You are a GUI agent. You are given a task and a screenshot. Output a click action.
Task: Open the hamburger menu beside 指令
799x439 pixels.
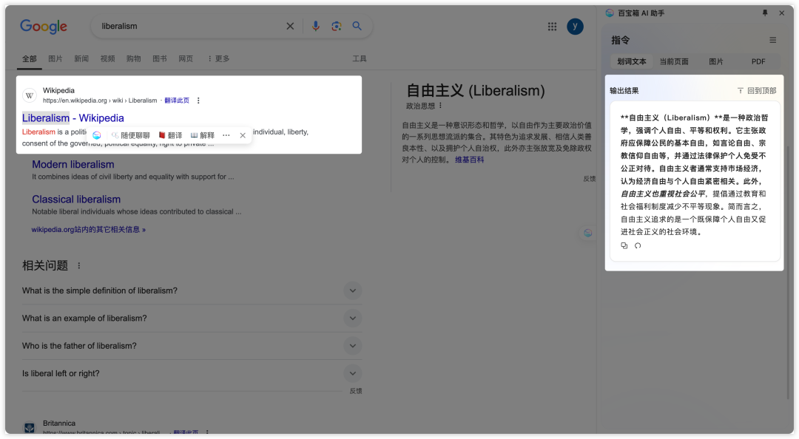click(772, 40)
